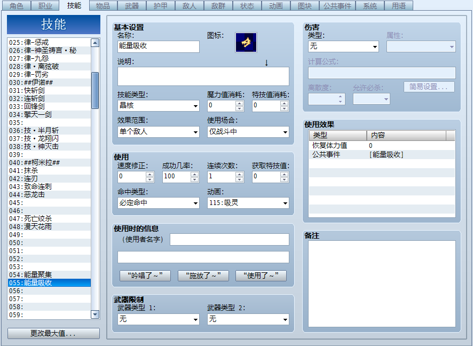Increase 速度修正 with the up arrow
473x346 pixels.
pos(149,174)
